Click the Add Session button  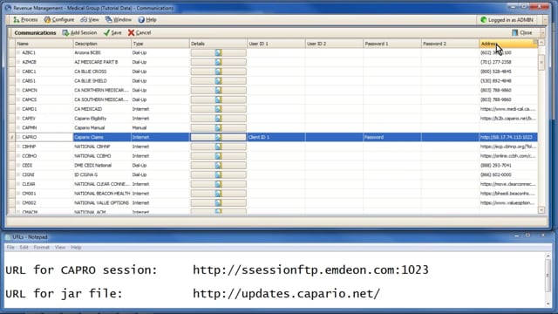point(79,33)
